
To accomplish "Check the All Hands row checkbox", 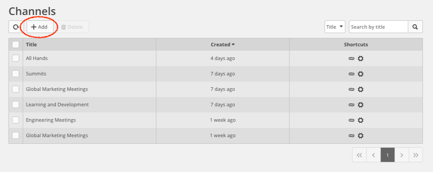I will tap(16, 58).
